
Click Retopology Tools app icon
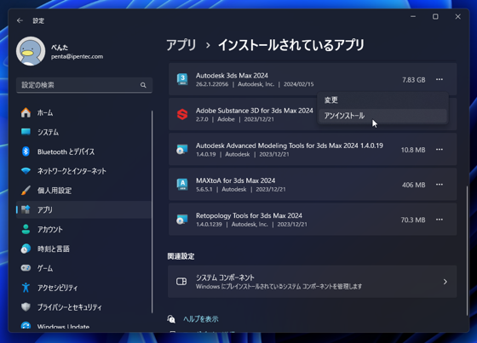pos(182,220)
